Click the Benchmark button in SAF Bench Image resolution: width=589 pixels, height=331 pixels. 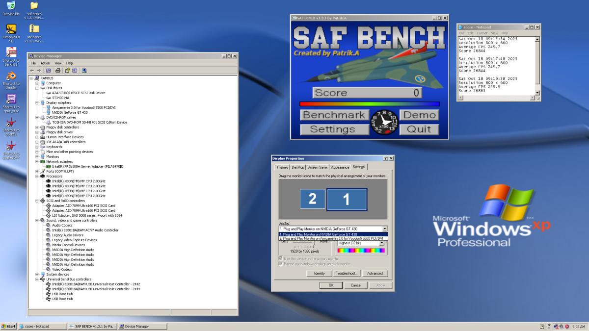[334, 115]
